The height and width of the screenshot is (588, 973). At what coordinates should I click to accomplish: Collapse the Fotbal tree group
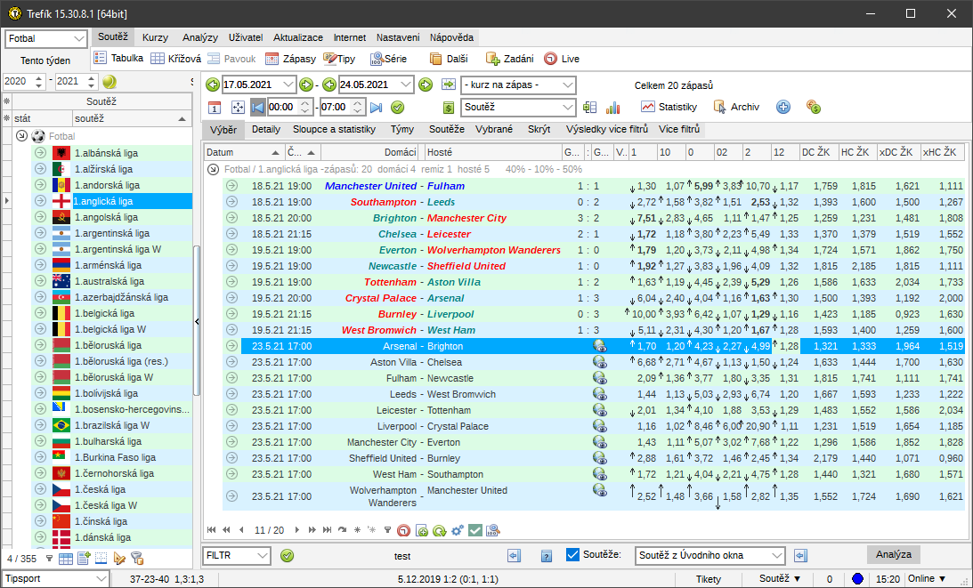pos(21,136)
